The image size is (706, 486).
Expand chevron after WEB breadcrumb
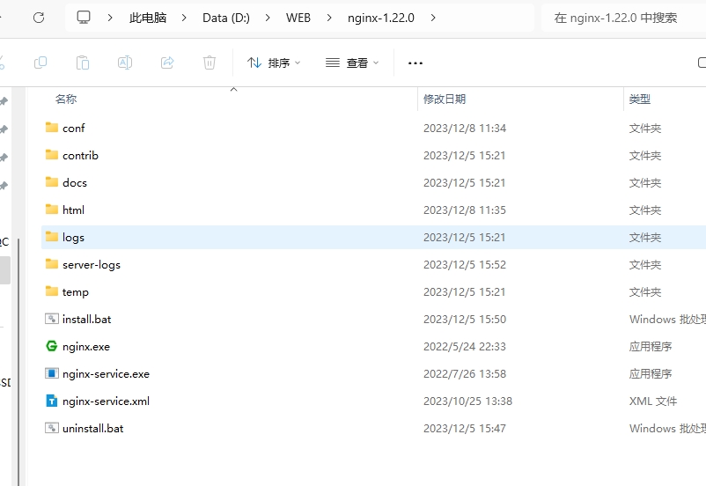coord(329,18)
